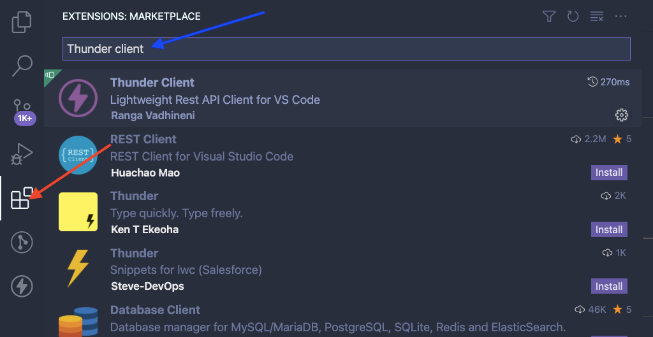The width and height of the screenshot is (653, 337).
Task: Install Thunder snippets by Steve-DevOps
Action: (609, 286)
